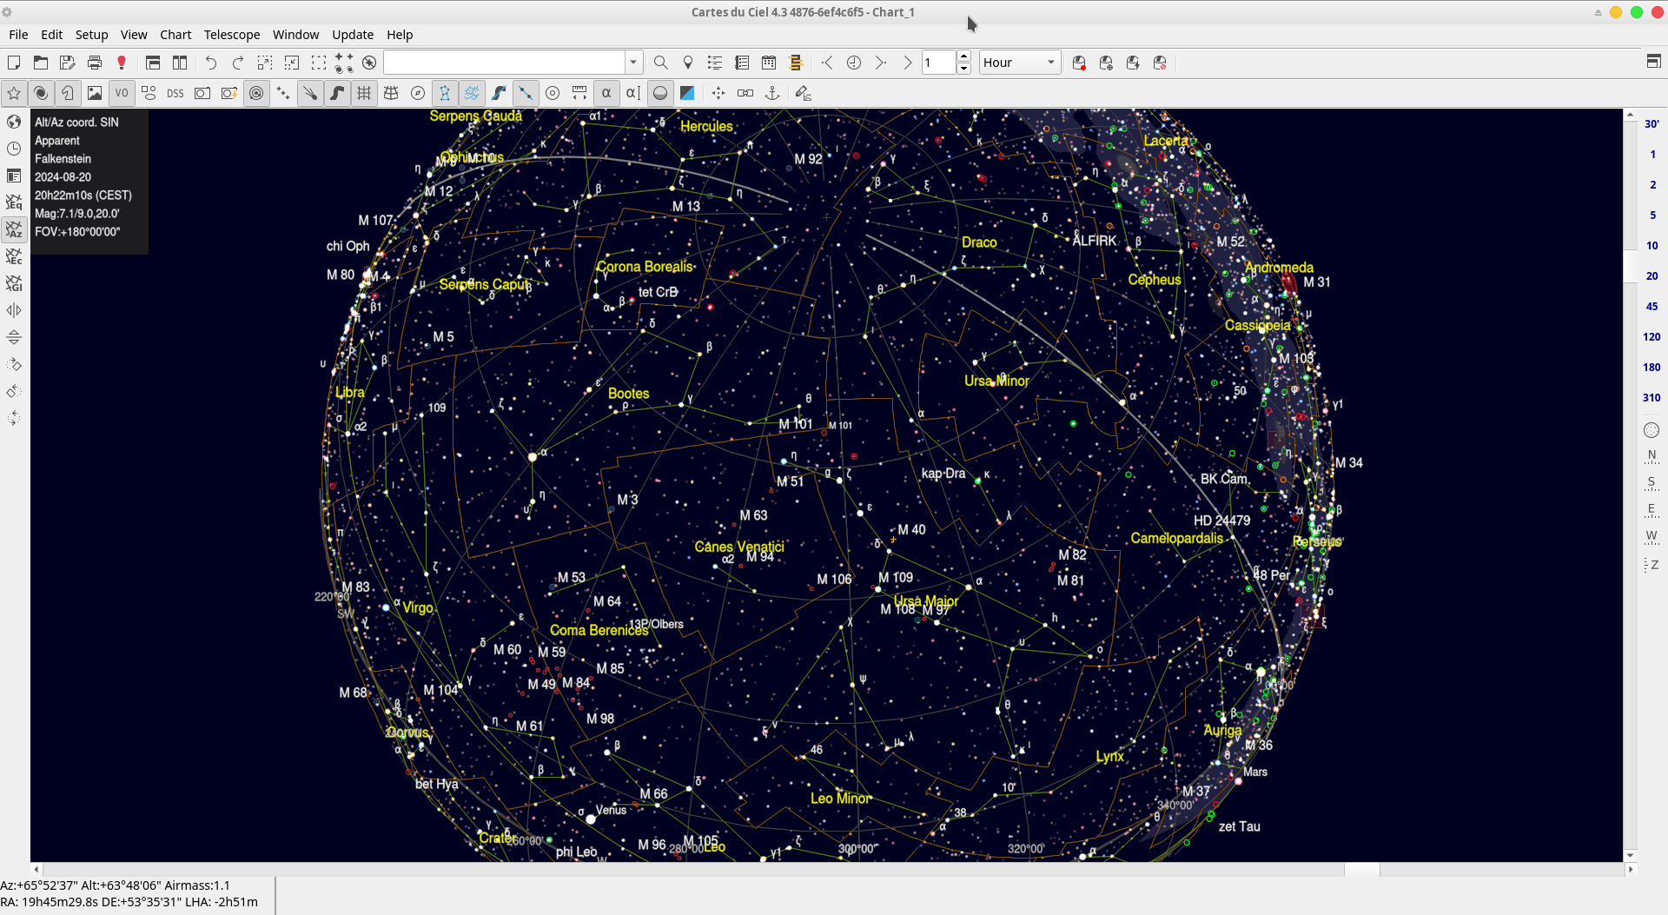This screenshot has width=1668, height=915.
Task: Click the Connect telescope icon
Action: pyautogui.click(x=1079, y=63)
